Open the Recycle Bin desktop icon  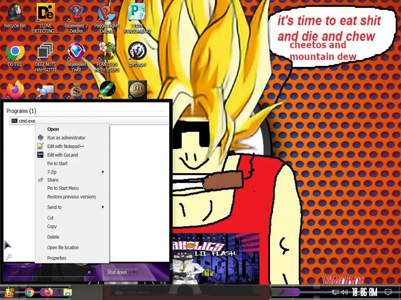[15, 15]
